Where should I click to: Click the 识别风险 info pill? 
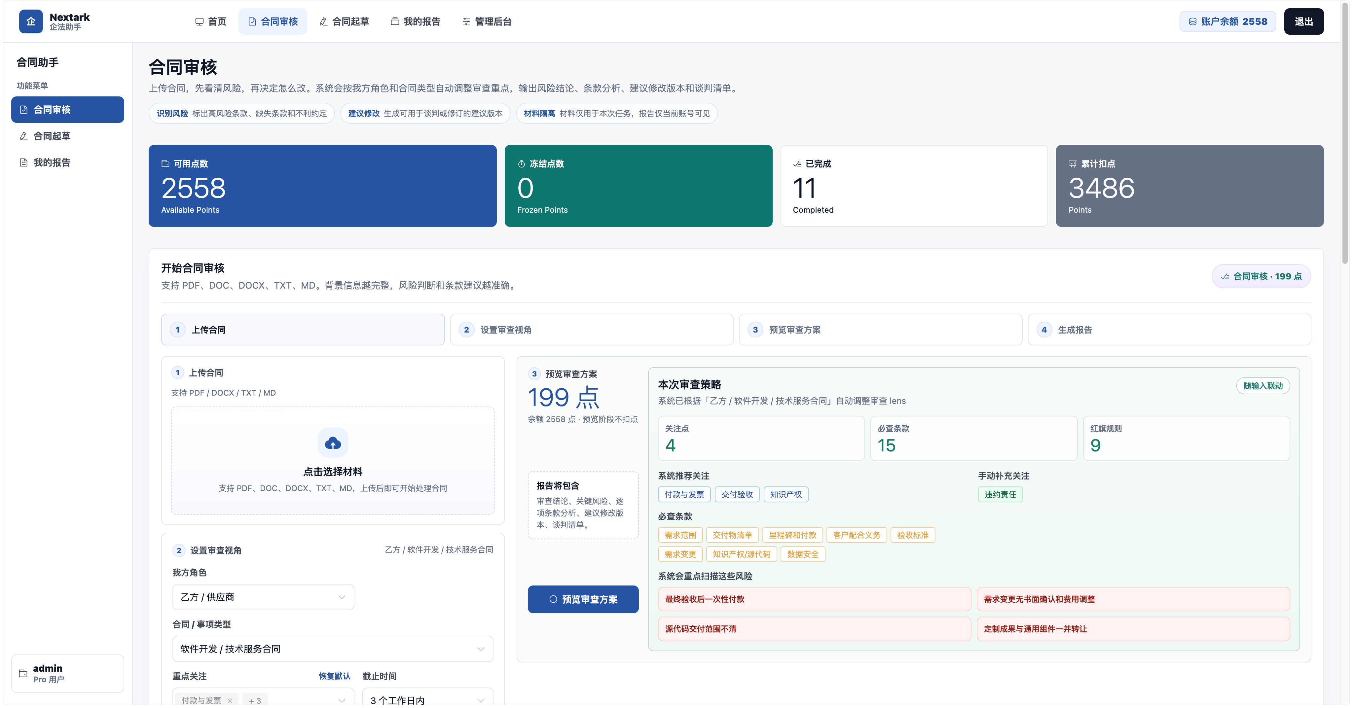tap(241, 114)
